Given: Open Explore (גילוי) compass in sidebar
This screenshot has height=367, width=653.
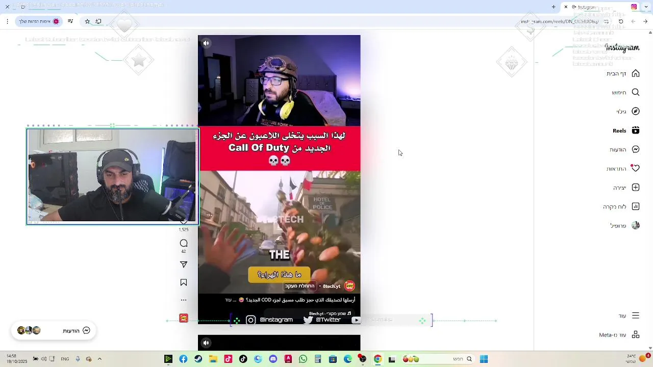Looking at the screenshot, I should (627, 111).
